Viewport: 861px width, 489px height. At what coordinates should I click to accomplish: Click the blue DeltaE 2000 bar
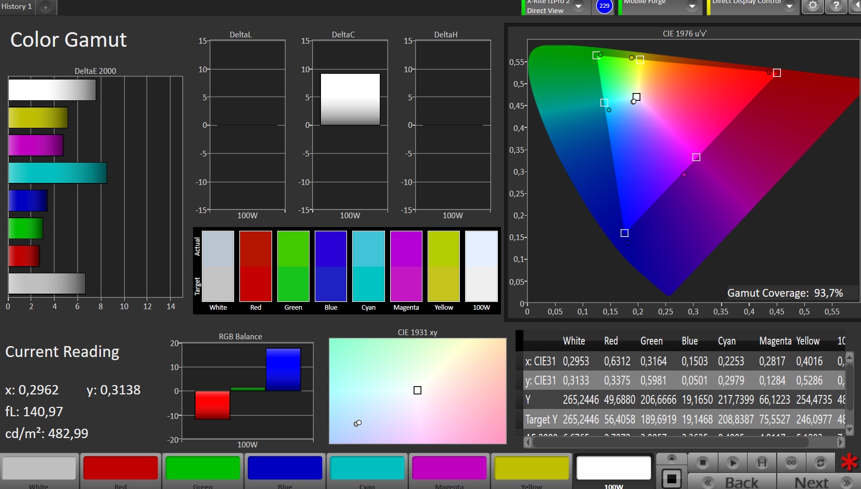28,201
